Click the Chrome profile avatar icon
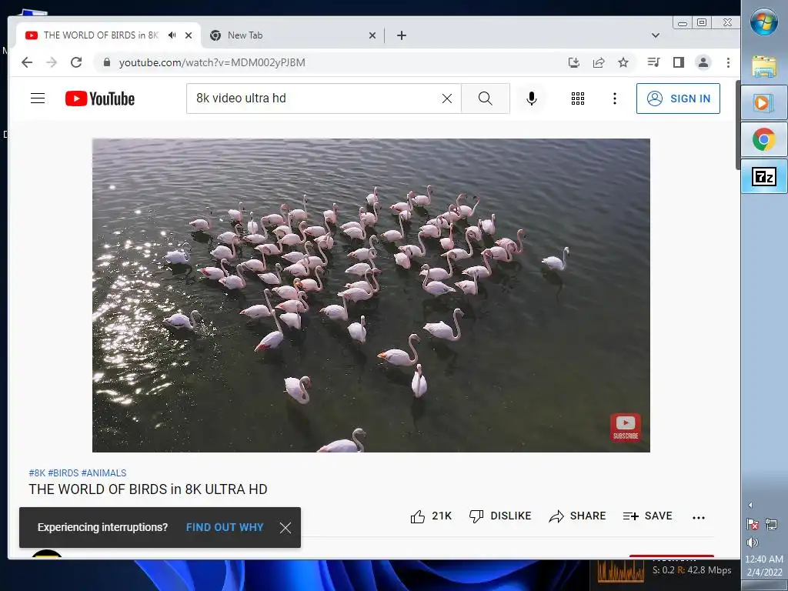This screenshot has width=788, height=591. point(703,62)
